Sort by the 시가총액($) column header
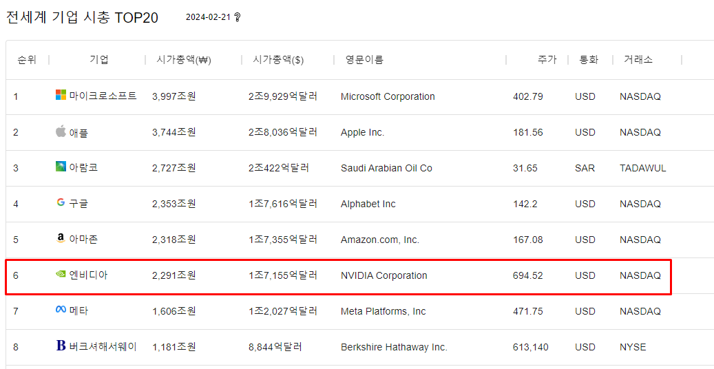The image size is (714, 369). point(278,60)
